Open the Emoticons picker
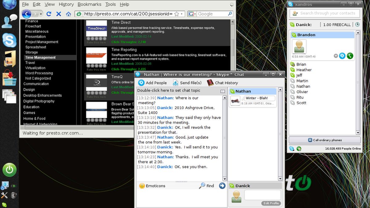Image resolution: width=370 pixels, height=208 pixels. pyautogui.click(x=152, y=186)
